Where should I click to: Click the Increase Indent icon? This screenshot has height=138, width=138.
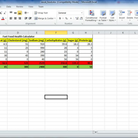30,18
